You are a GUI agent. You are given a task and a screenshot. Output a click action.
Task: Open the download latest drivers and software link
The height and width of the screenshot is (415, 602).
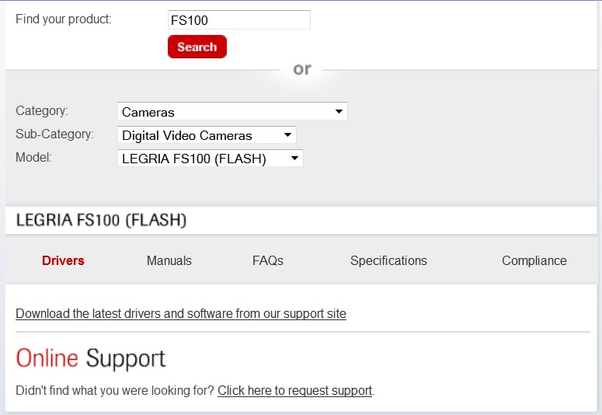pos(181,313)
